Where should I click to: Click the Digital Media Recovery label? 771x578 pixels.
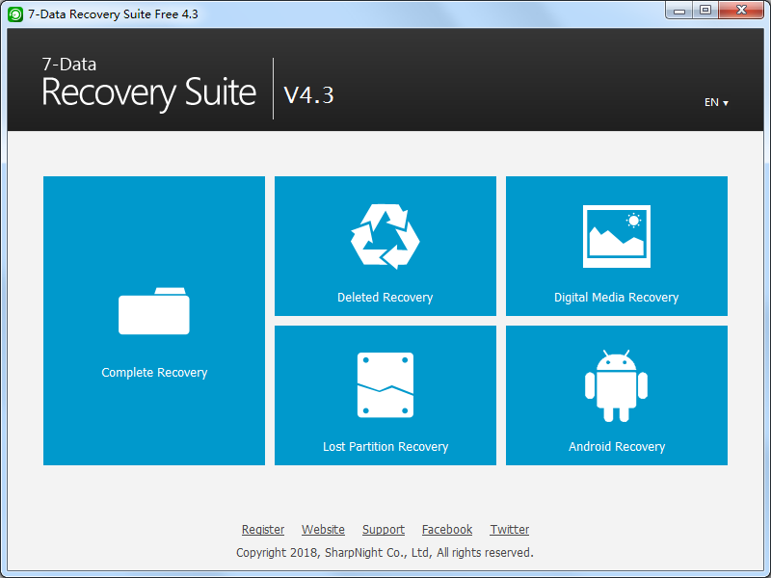coord(617,298)
